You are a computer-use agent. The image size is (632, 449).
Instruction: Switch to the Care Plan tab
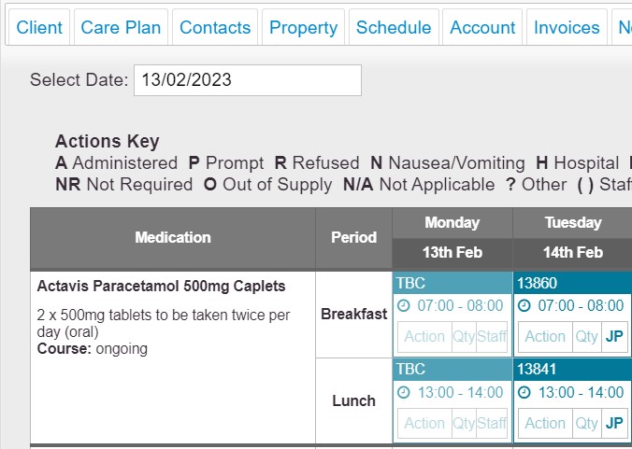tap(121, 27)
